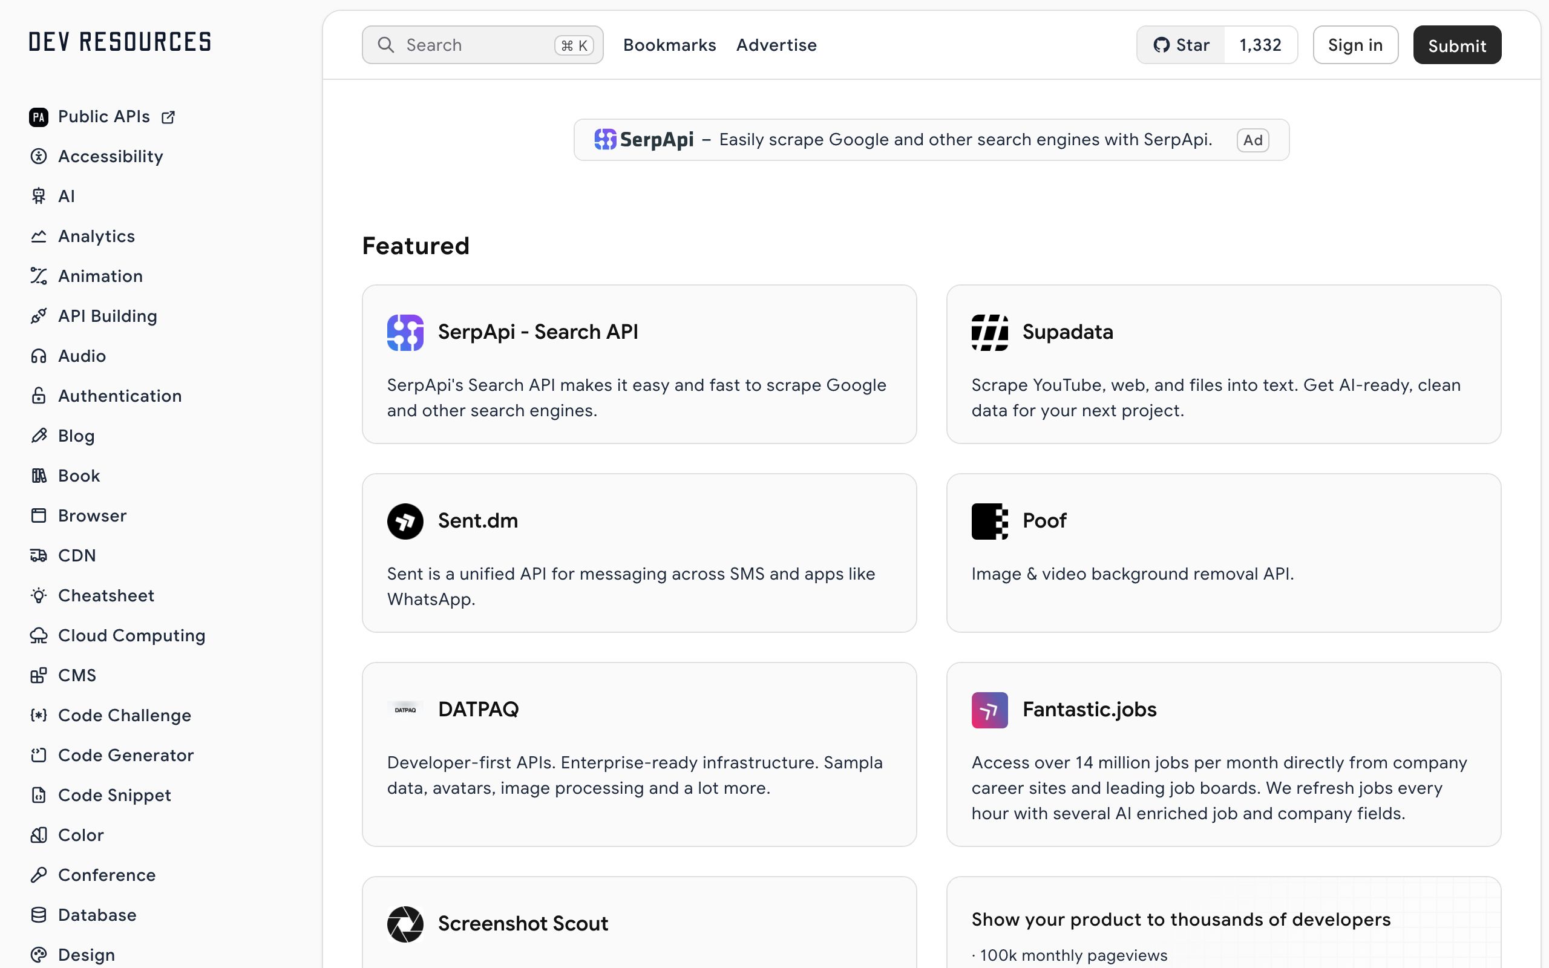Open the Sent.dm card title
The height and width of the screenshot is (968, 1549).
[x=478, y=520]
